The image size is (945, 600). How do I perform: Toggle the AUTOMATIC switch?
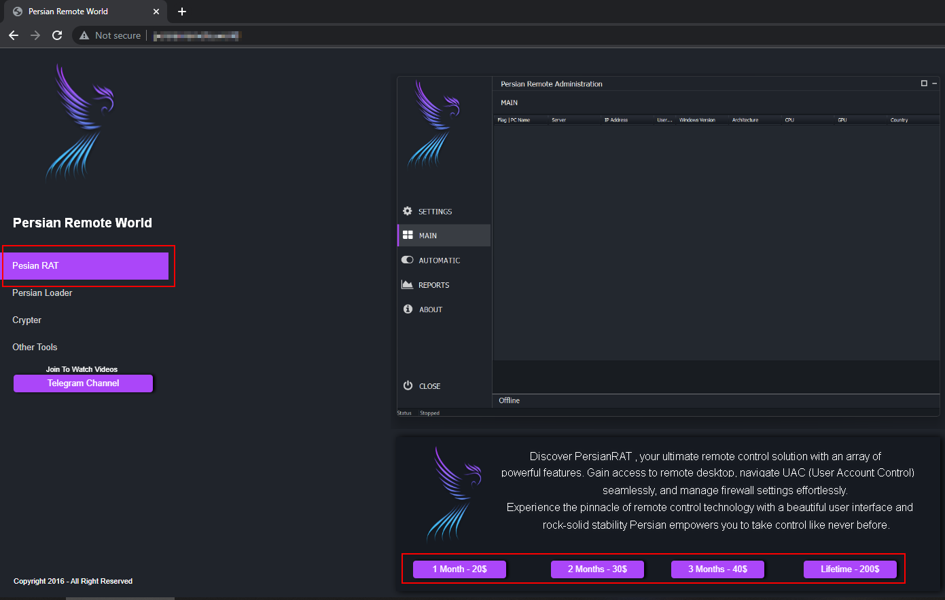(x=407, y=260)
